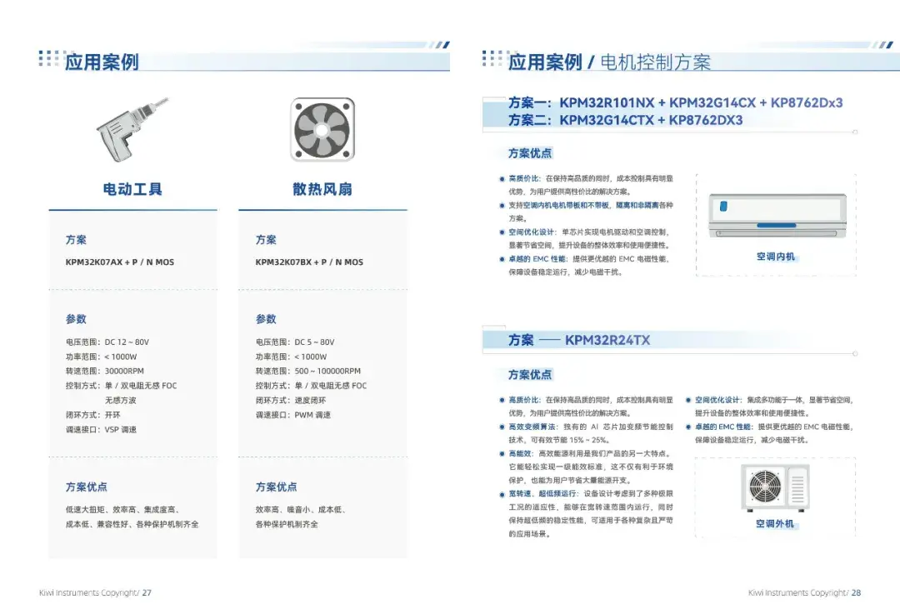
Task: Click "转速范围: 30000RPM"
Action: tap(105, 372)
